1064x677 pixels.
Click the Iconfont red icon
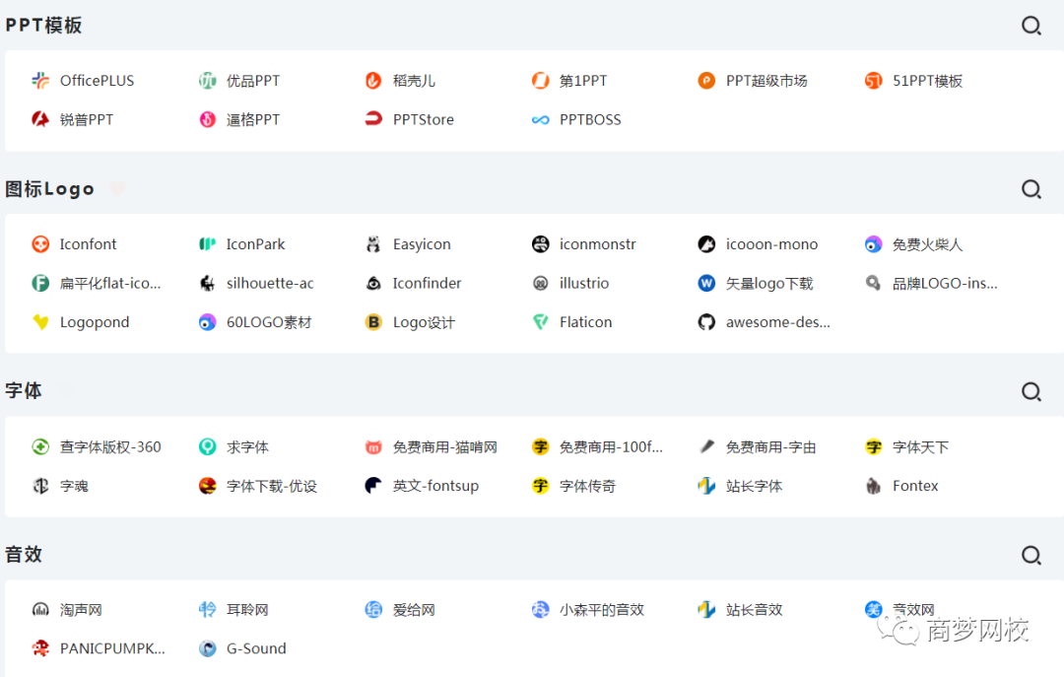(x=40, y=244)
